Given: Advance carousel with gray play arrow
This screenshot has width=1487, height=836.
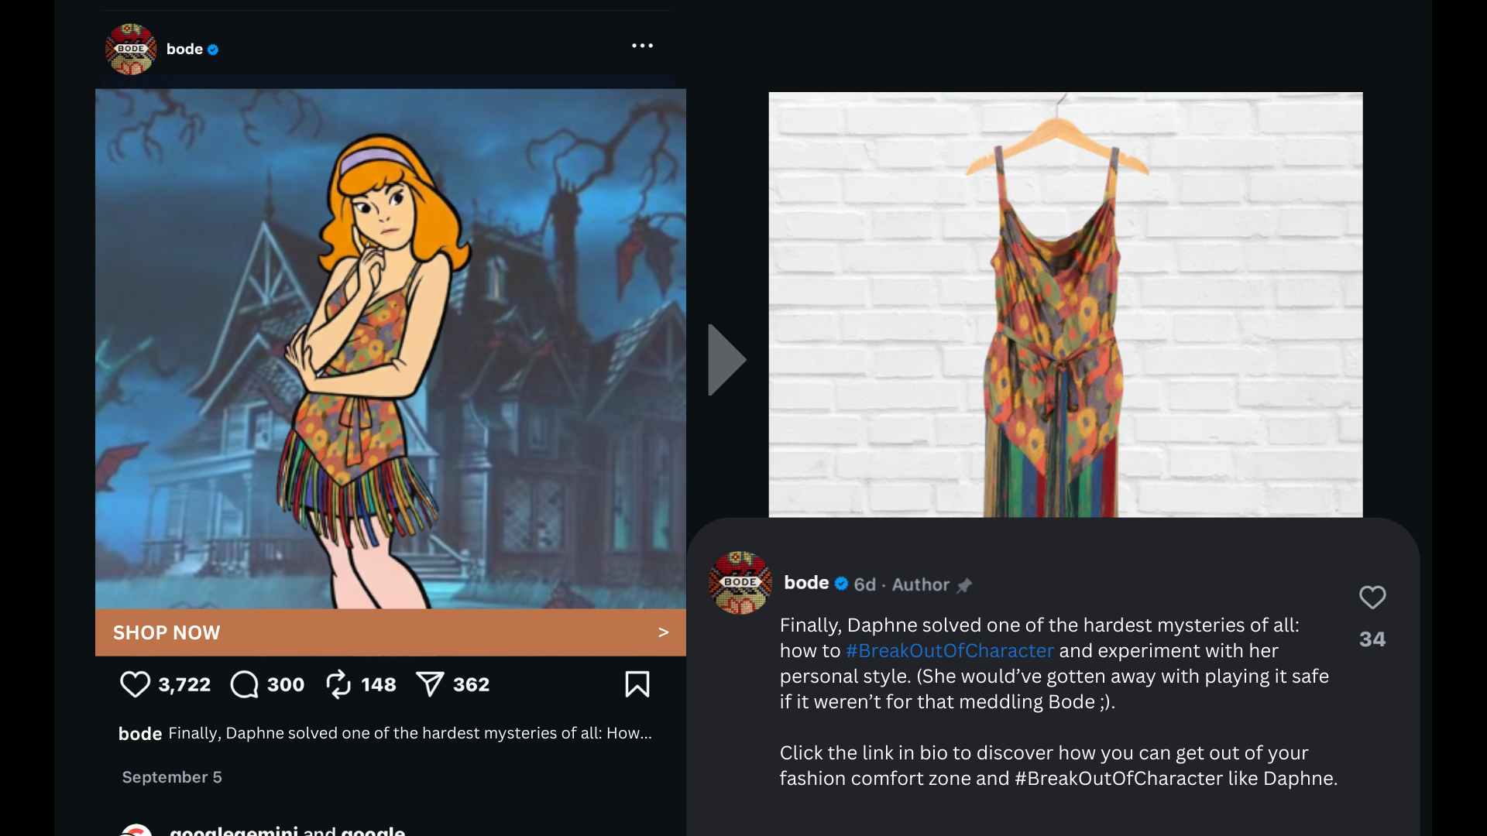Looking at the screenshot, I should tap(725, 360).
